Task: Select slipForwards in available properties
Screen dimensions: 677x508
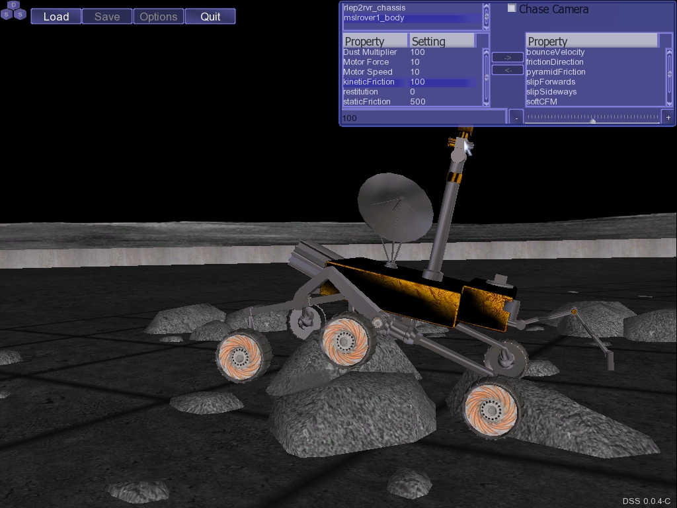Action: pyautogui.click(x=596, y=81)
